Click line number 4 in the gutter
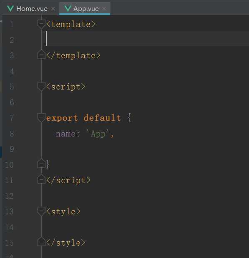The image size is (249, 258). 12,71
